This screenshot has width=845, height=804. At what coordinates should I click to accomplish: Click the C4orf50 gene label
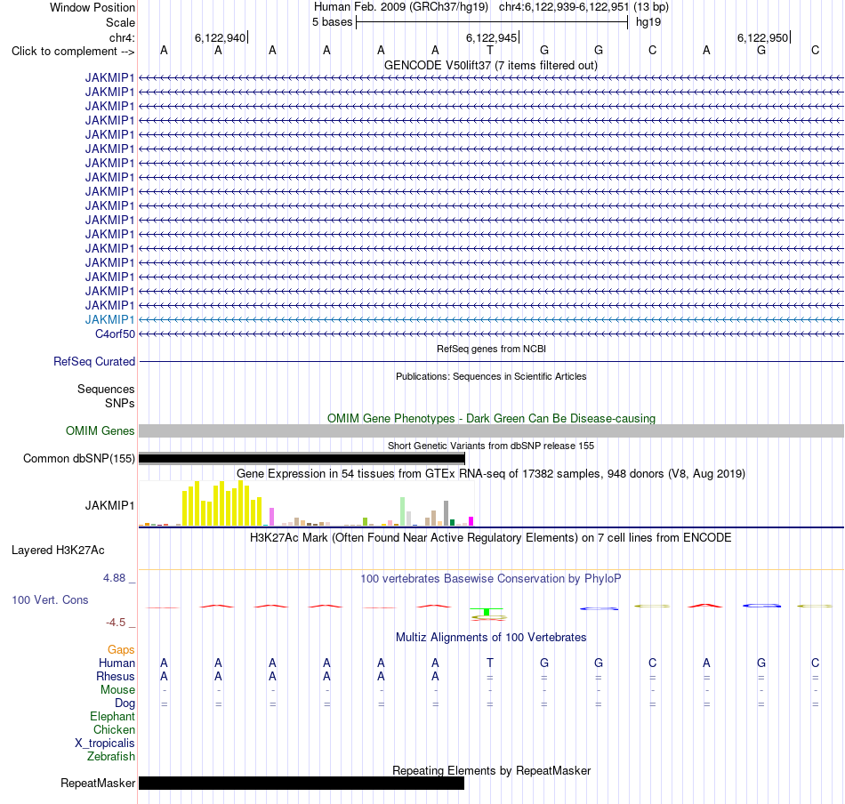coord(115,334)
